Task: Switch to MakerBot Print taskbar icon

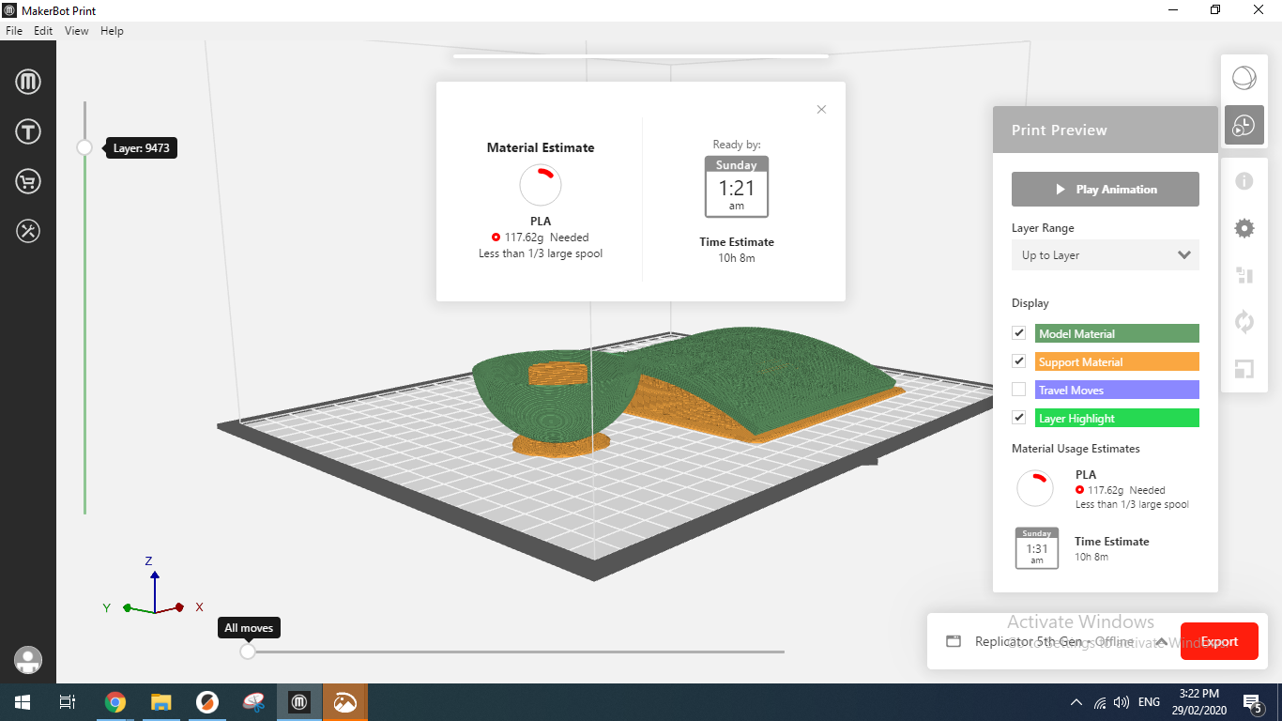Action: (x=299, y=702)
